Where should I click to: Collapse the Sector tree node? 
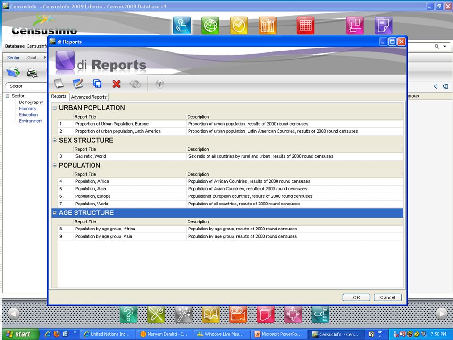pos(8,96)
